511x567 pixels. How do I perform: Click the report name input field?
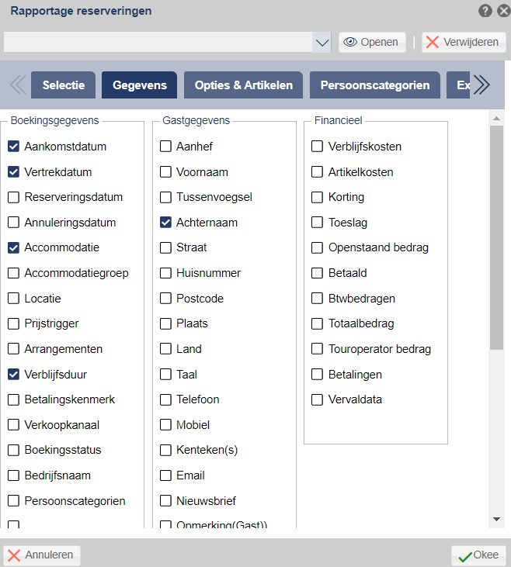158,43
